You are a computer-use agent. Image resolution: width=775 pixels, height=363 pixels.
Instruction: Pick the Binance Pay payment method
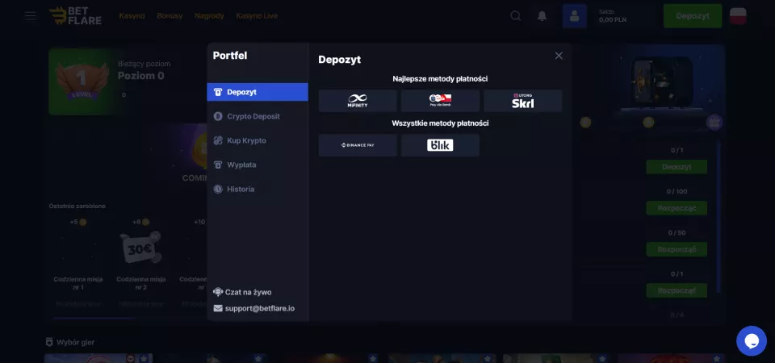[358, 145]
